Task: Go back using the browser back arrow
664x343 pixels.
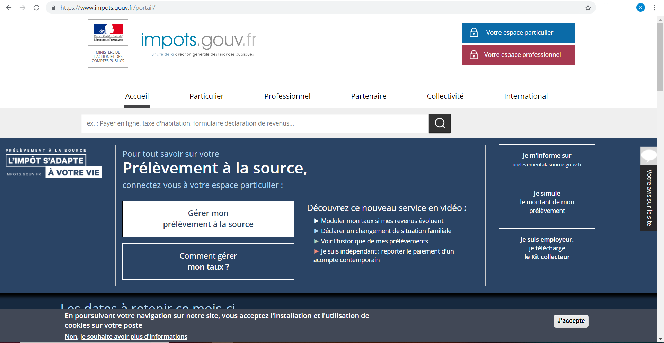Action: [9, 8]
